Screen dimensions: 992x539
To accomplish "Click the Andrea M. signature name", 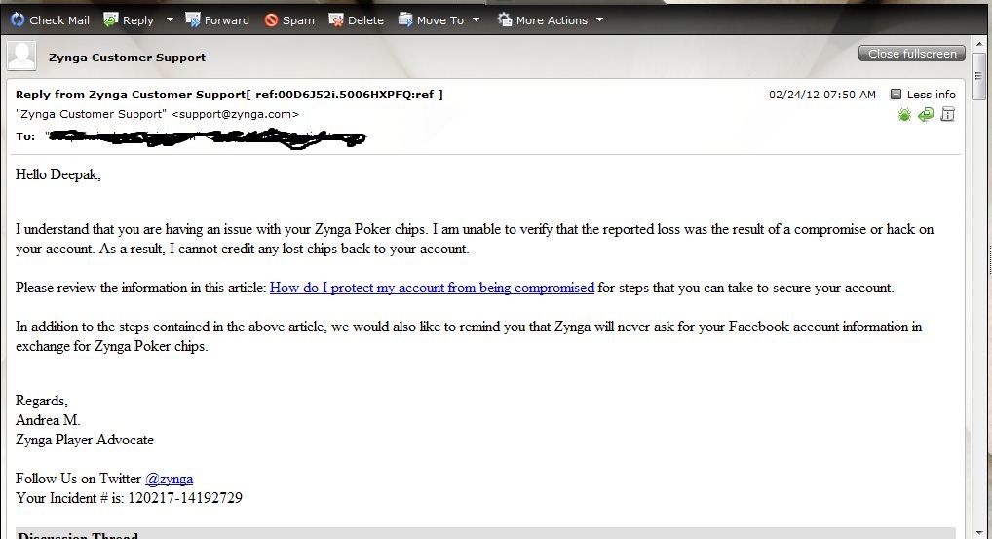I will pos(48,420).
